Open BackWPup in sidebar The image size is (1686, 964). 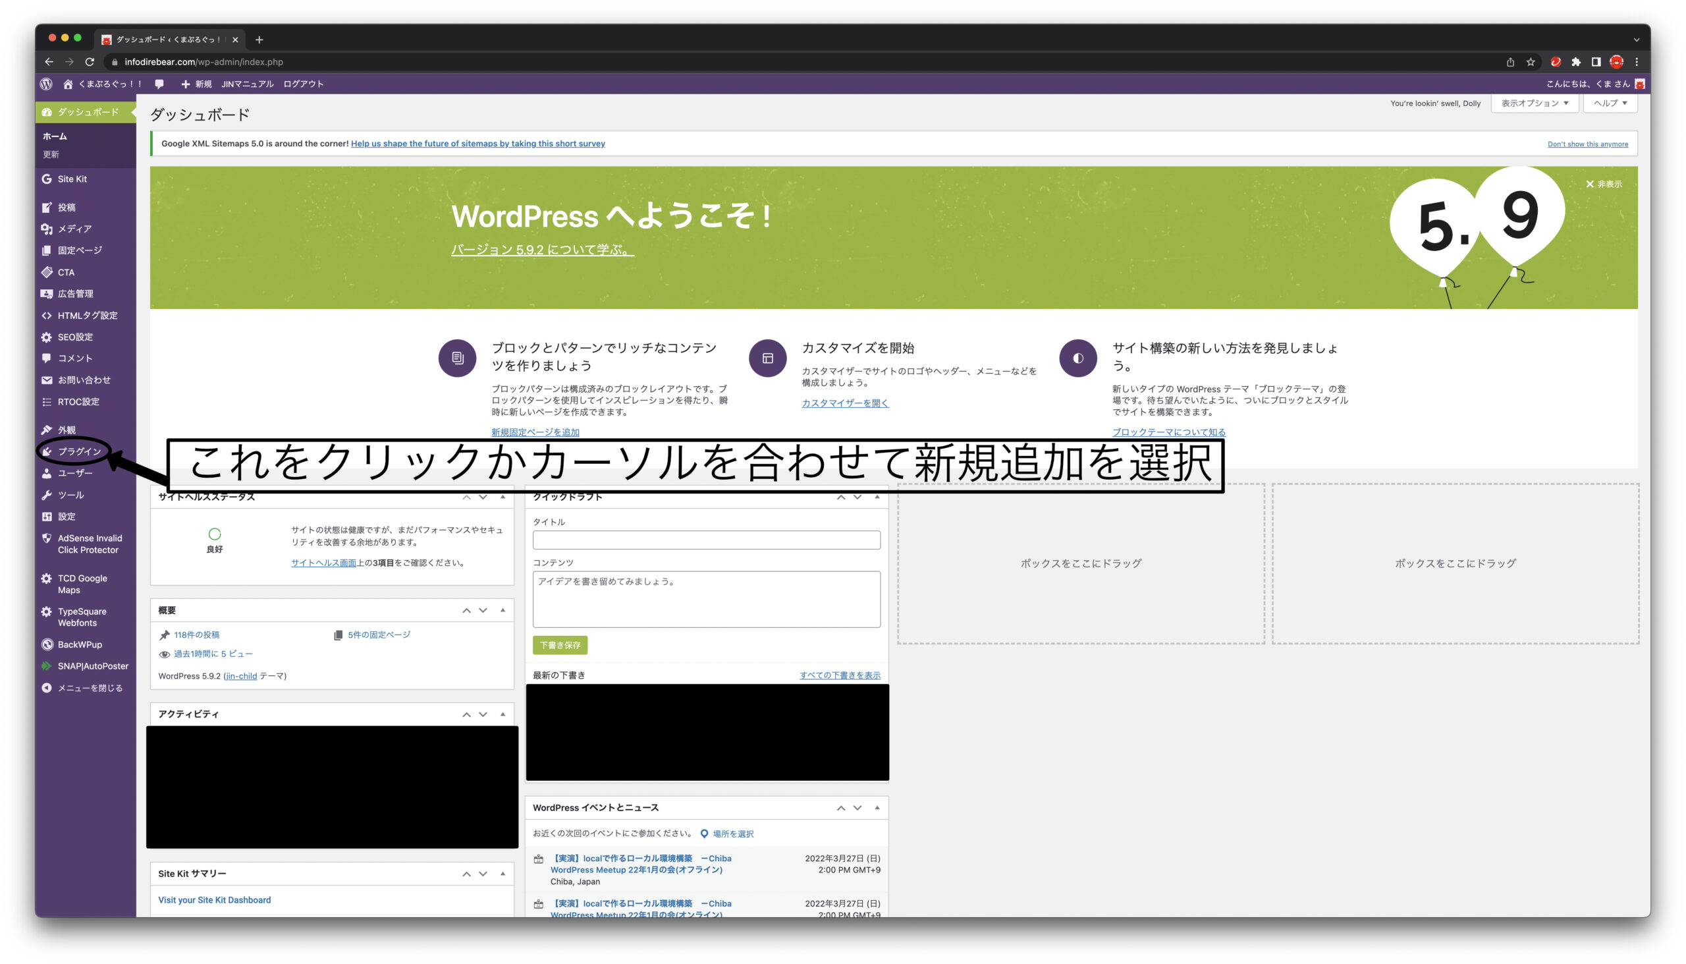tap(80, 645)
